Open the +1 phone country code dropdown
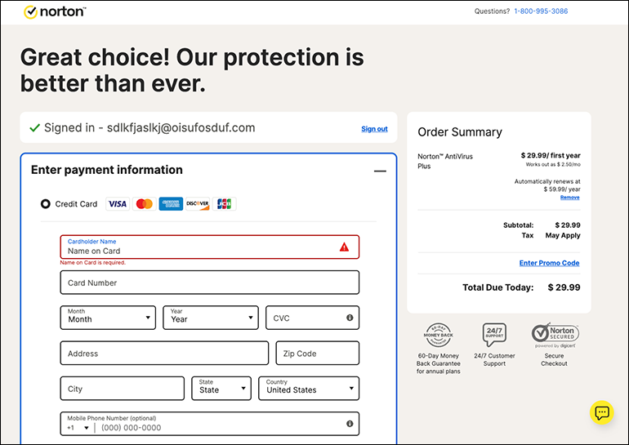Image resolution: width=629 pixels, height=445 pixels. click(x=78, y=428)
